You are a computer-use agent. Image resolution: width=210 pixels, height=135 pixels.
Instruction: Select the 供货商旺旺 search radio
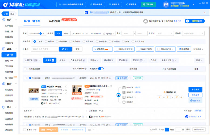click(133, 42)
